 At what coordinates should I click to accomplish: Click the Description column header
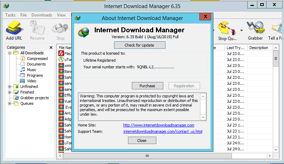[x=260, y=48]
